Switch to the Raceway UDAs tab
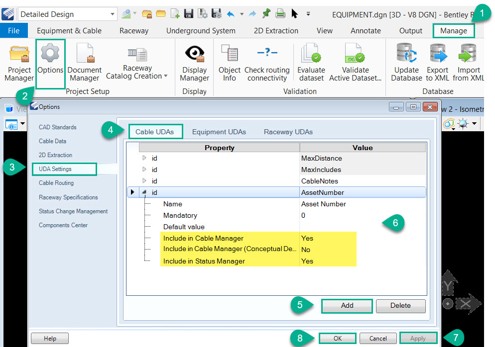This screenshot has height=347, width=495. [x=288, y=132]
